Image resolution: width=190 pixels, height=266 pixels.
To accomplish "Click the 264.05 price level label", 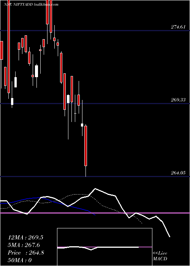I will [178, 173].
